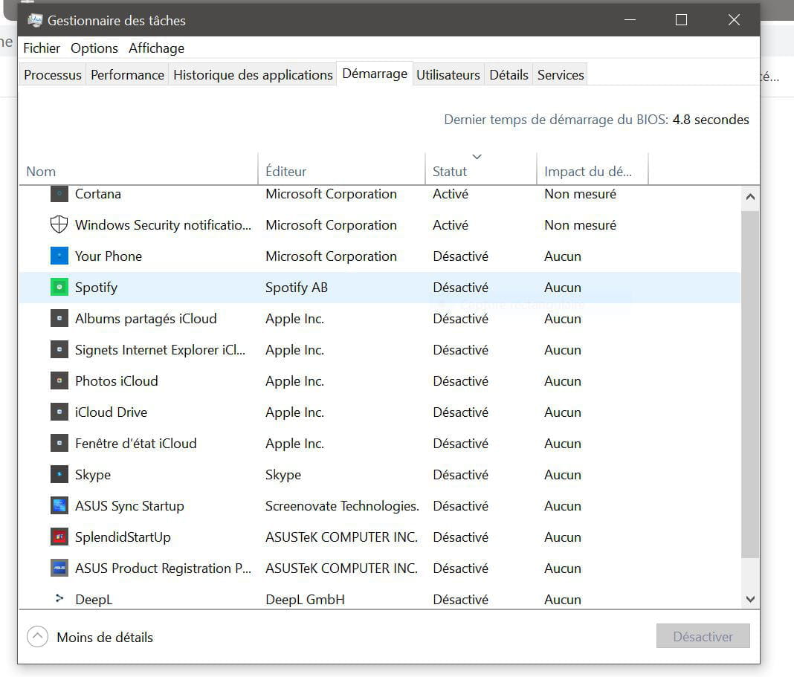Click the Cortana startup entry icon
794x677 pixels.
point(59,194)
